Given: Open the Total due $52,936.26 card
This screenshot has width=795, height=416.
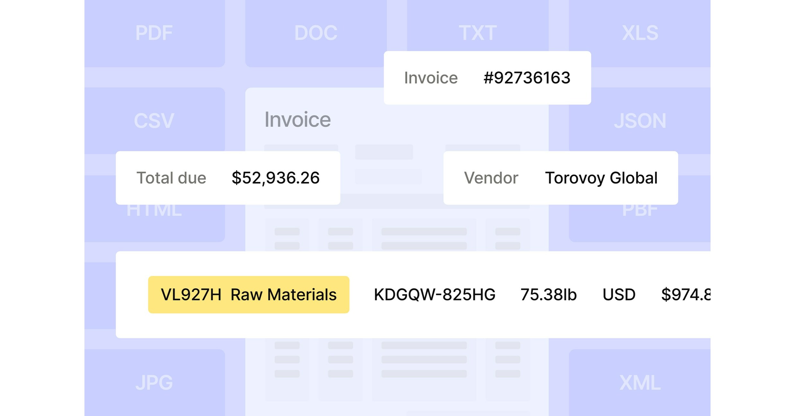Looking at the screenshot, I should [x=228, y=178].
